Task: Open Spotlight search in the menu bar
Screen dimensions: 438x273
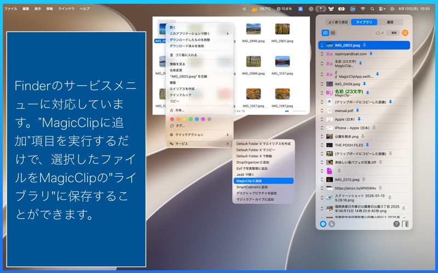Action: [372, 9]
